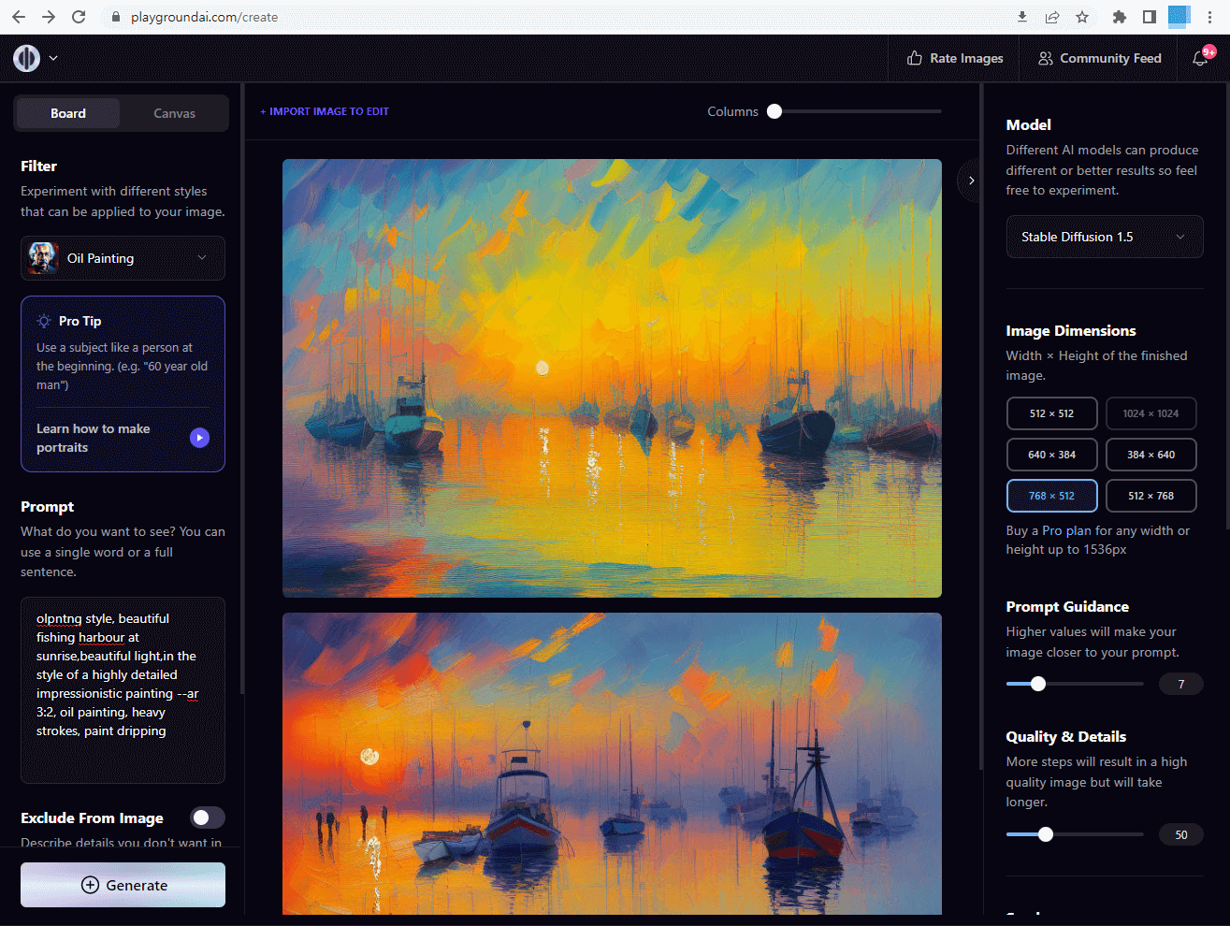Switch to the Canvas tab
Screen dimensions: 1230x926
click(174, 113)
